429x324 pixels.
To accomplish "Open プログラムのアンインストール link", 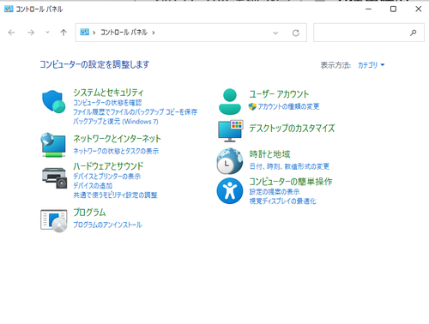I will [107, 225].
